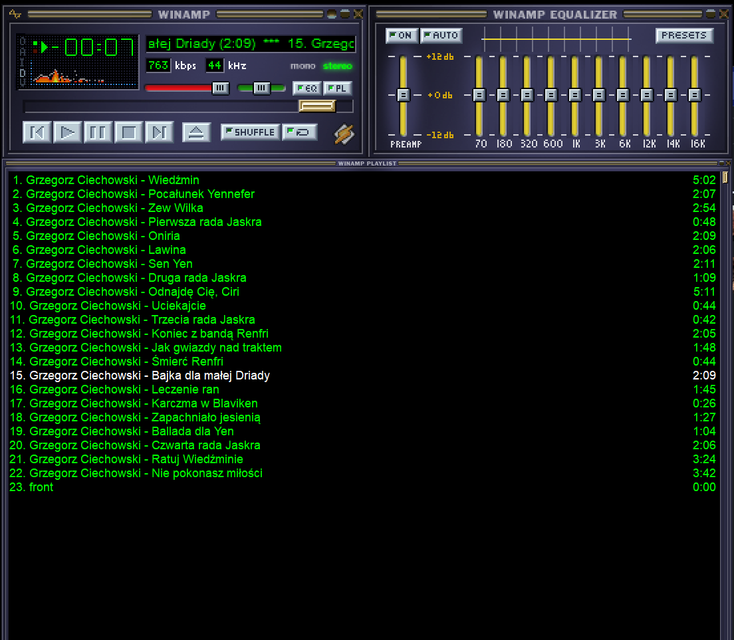Enable the equalizer AUTO button
This screenshot has width=734, height=640.
tap(441, 36)
